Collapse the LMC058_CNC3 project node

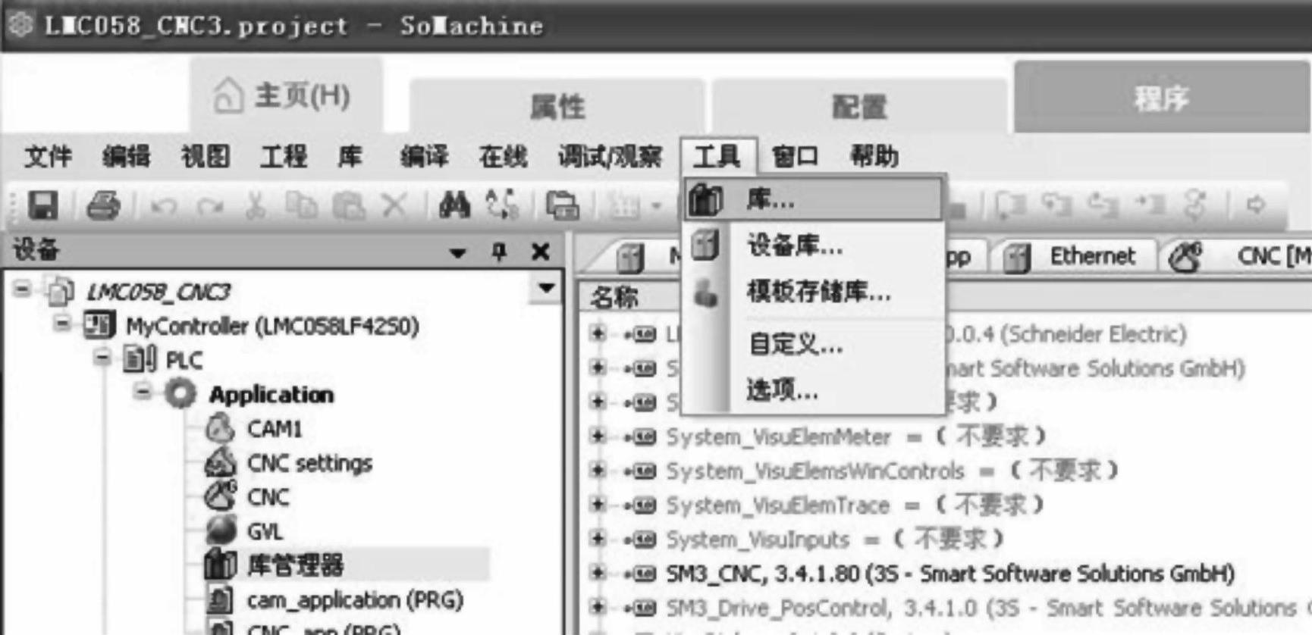tap(23, 289)
